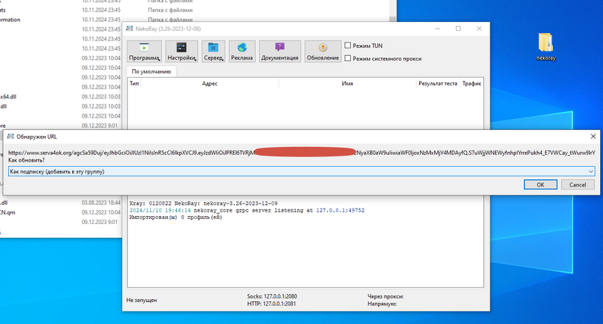Expand the Как подписку update-mode dropdown
The image size is (603, 324).
590,171
